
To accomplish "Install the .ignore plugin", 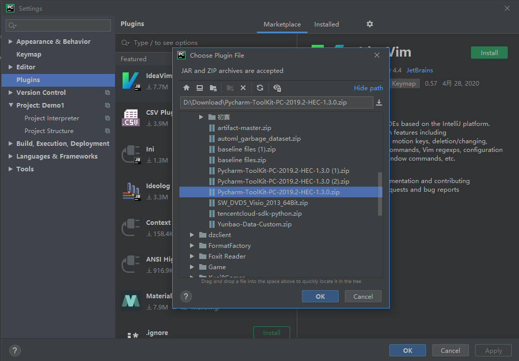I will (x=271, y=332).
